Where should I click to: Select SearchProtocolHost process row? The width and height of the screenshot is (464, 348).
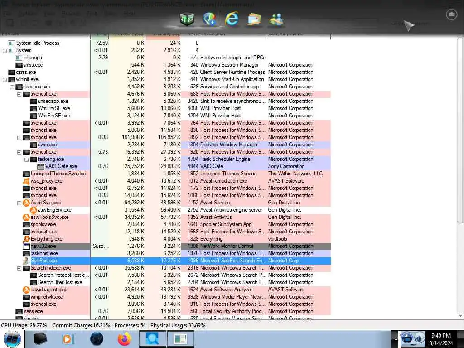165,275
